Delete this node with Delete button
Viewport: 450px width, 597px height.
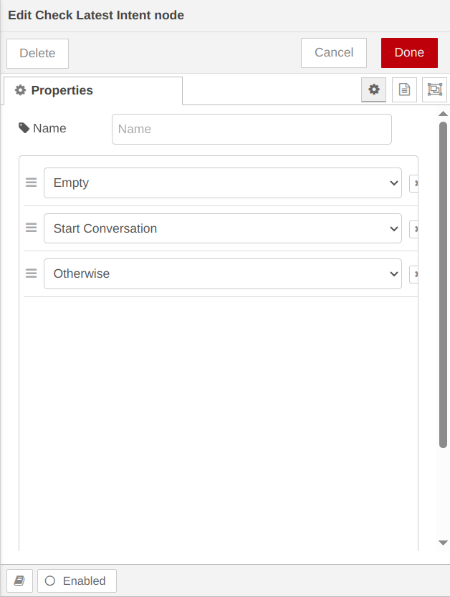pos(37,53)
